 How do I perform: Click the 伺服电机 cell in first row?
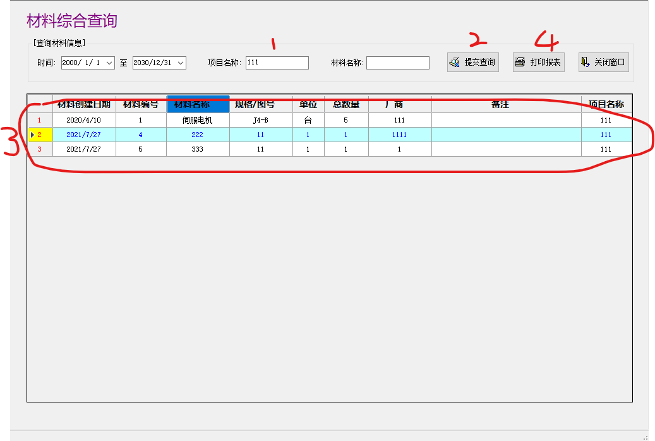[198, 120]
